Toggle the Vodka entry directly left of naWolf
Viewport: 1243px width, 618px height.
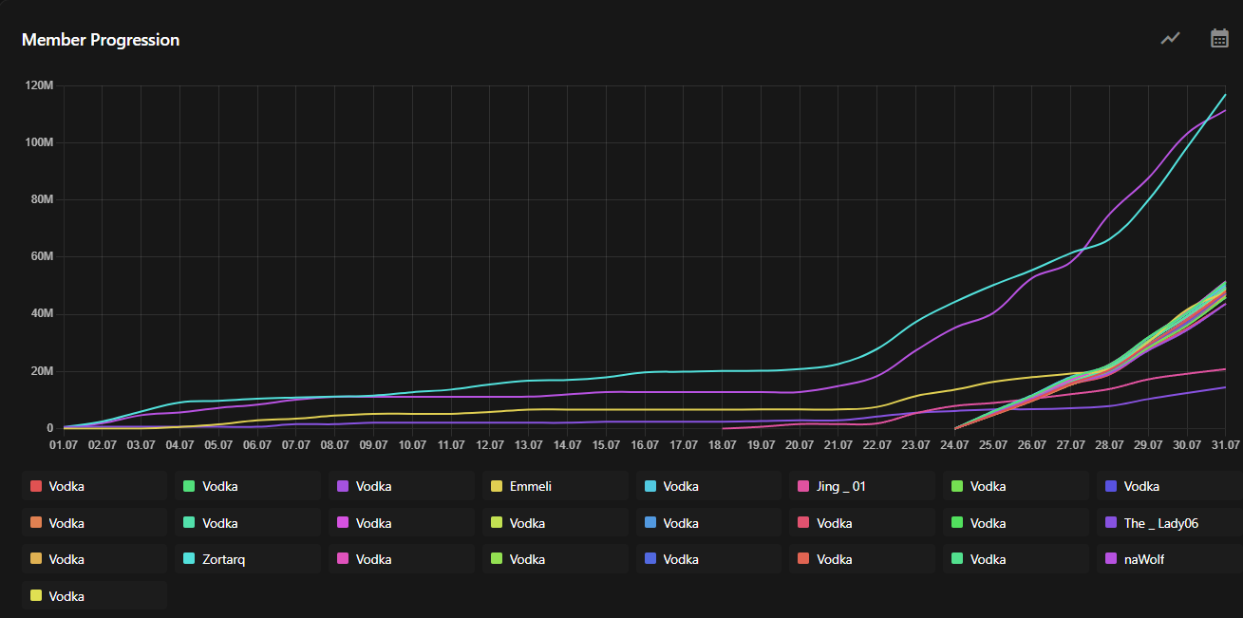(x=1016, y=559)
